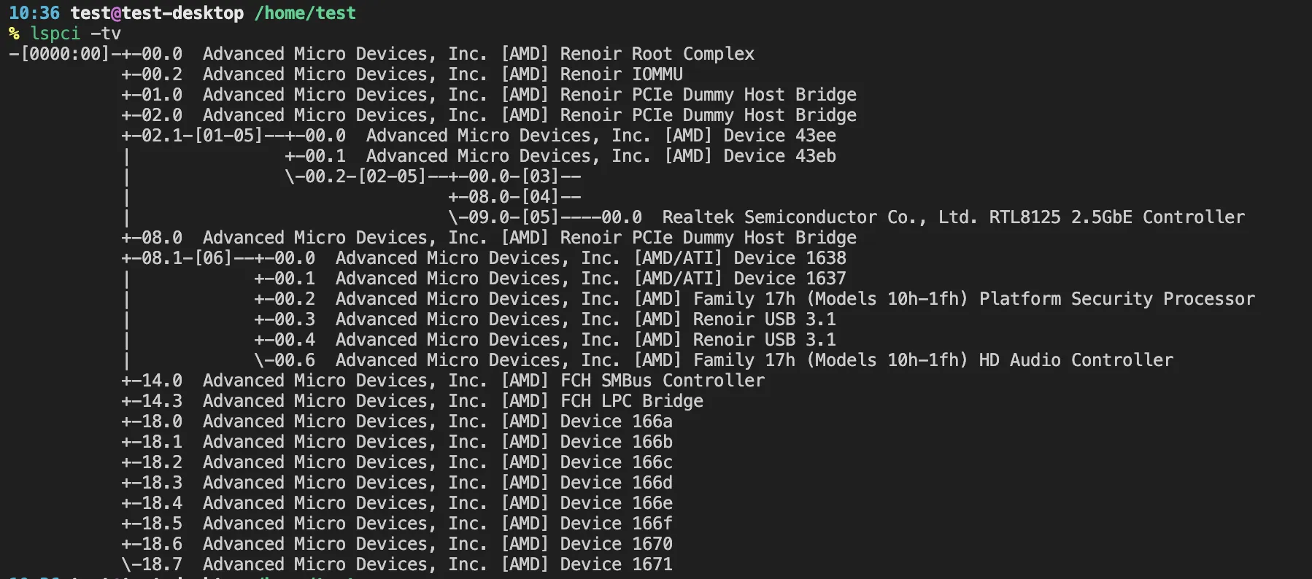Select the FCH LPC Bridge line
Image resolution: width=1312 pixels, height=579 pixels.
[x=631, y=401]
